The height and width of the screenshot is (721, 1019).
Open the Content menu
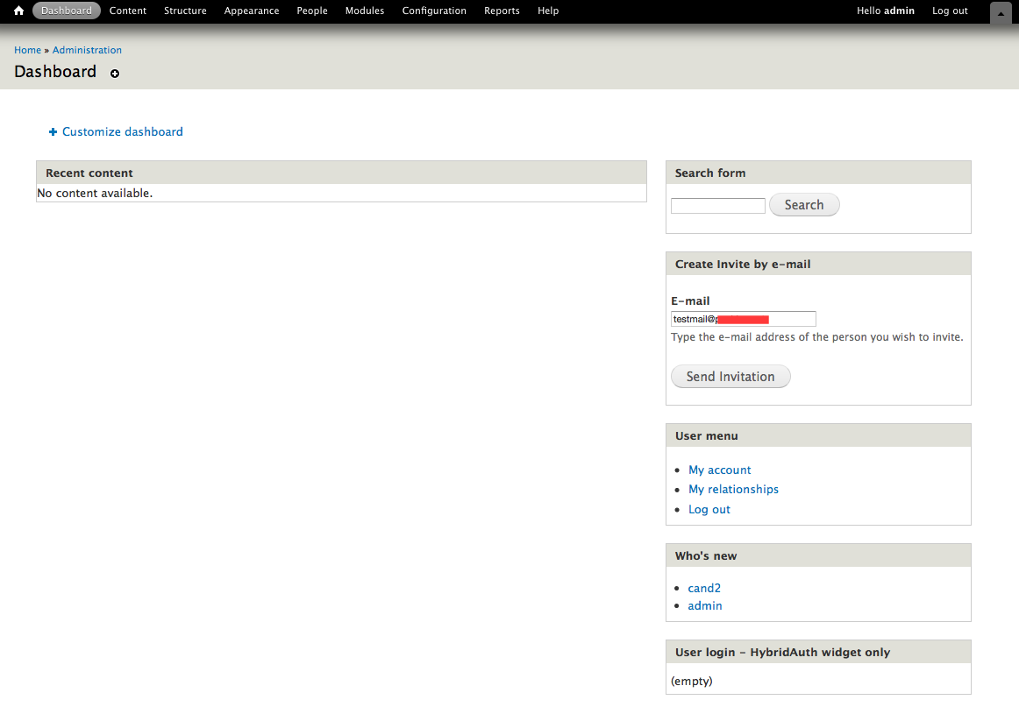point(128,11)
